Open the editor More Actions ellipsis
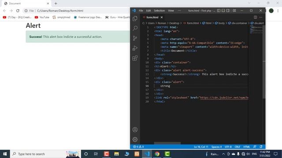The height and width of the screenshot is (158, 282). [x=261, y=17]
